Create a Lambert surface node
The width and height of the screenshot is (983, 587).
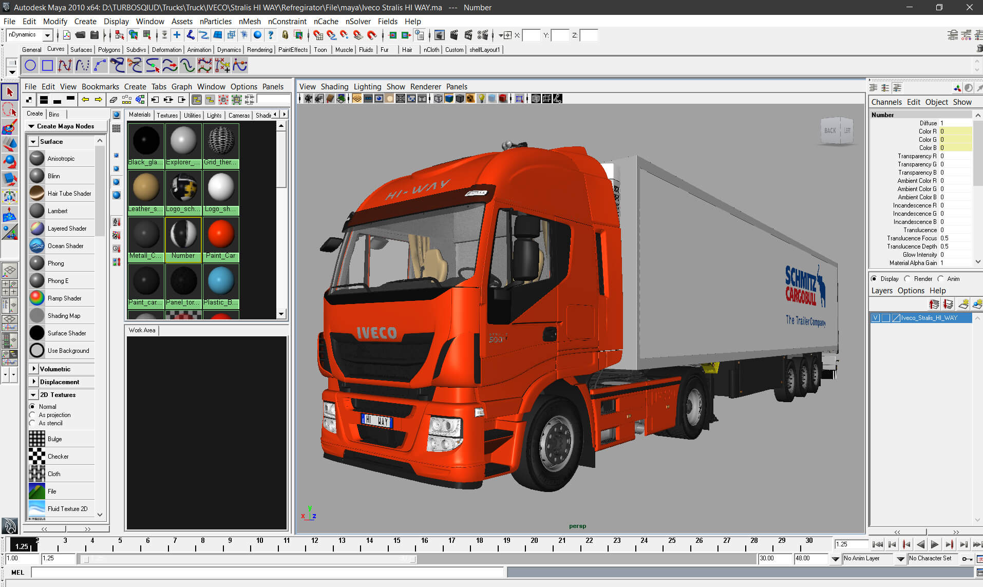(x=62, y=211)
